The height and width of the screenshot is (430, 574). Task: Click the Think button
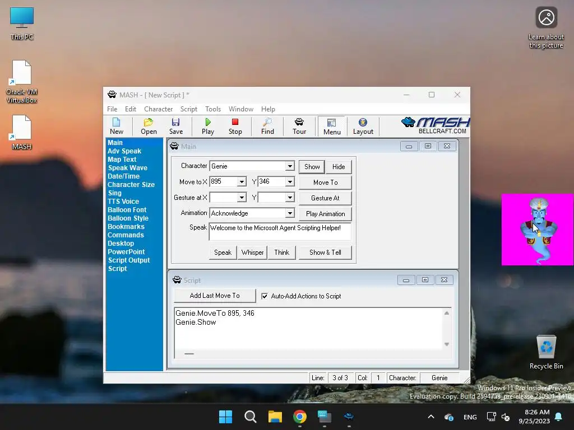pyautogui.click(x=281, y=253)
